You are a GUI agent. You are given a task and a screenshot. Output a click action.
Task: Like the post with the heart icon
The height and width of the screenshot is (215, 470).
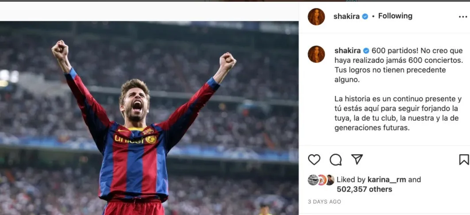314,160
